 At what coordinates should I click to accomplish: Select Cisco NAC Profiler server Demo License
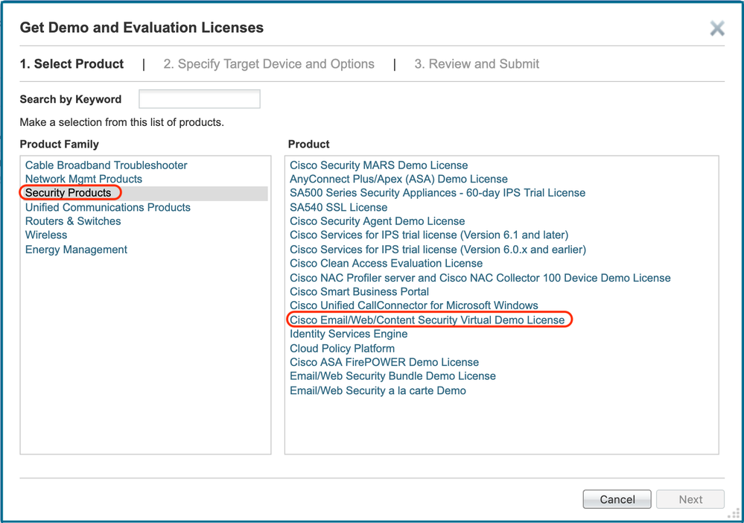pos(480,278)
